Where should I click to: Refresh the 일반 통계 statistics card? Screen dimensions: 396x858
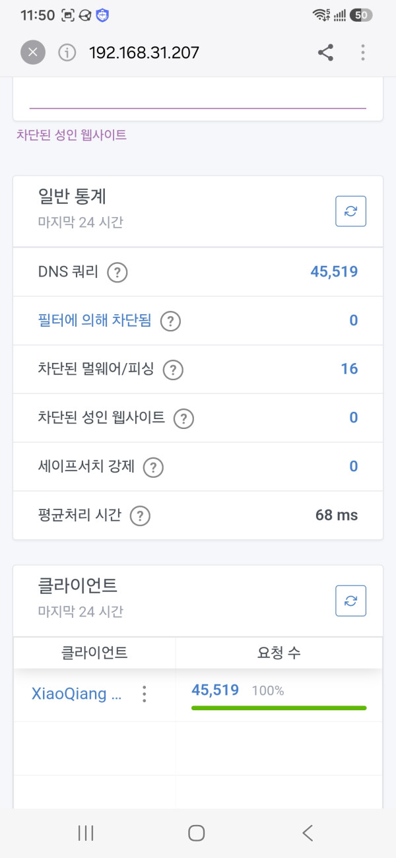(350, 211)
